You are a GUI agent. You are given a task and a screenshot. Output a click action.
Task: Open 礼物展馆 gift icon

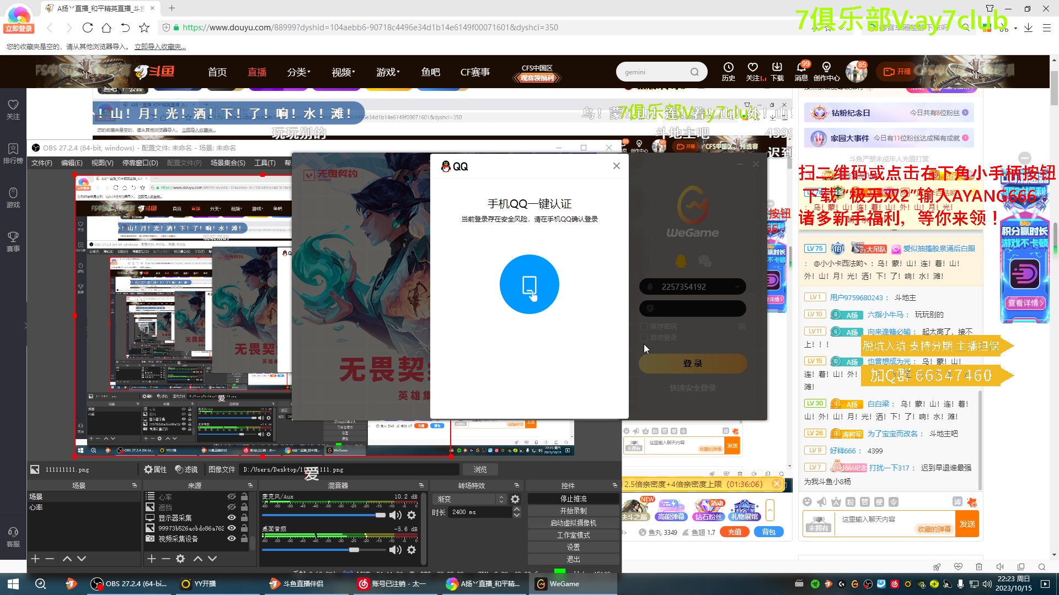click(745, 510)
